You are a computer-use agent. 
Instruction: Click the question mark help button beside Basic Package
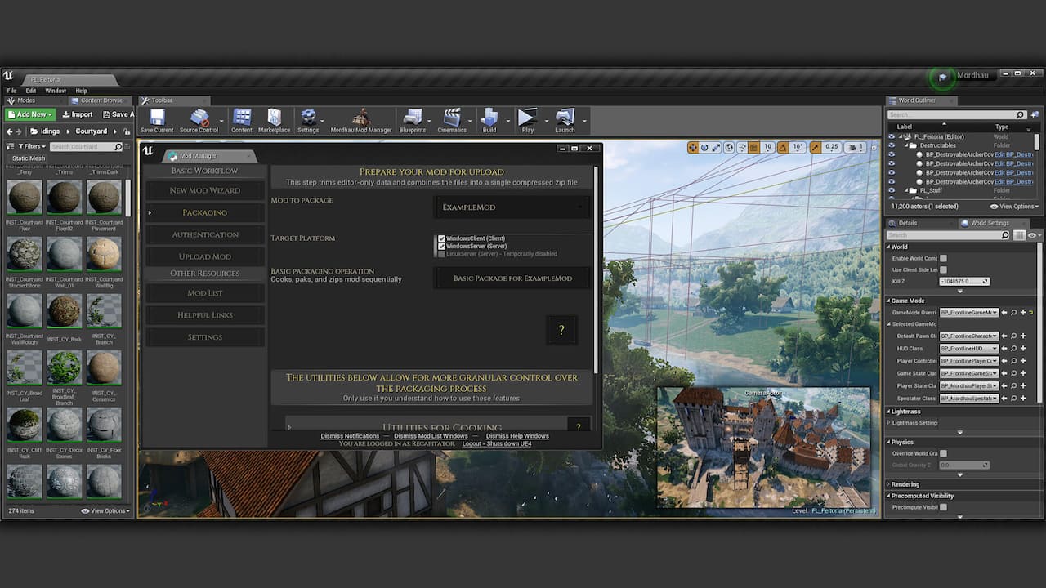[561, 330]
